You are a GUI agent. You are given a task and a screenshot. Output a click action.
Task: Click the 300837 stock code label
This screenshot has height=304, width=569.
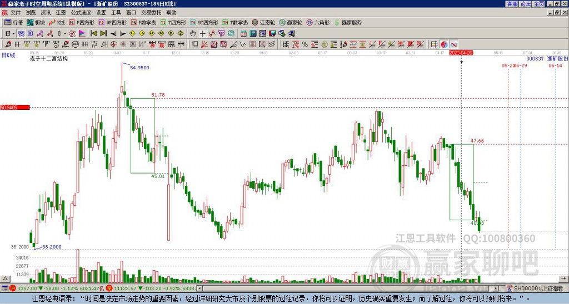(x=535, y=58)
